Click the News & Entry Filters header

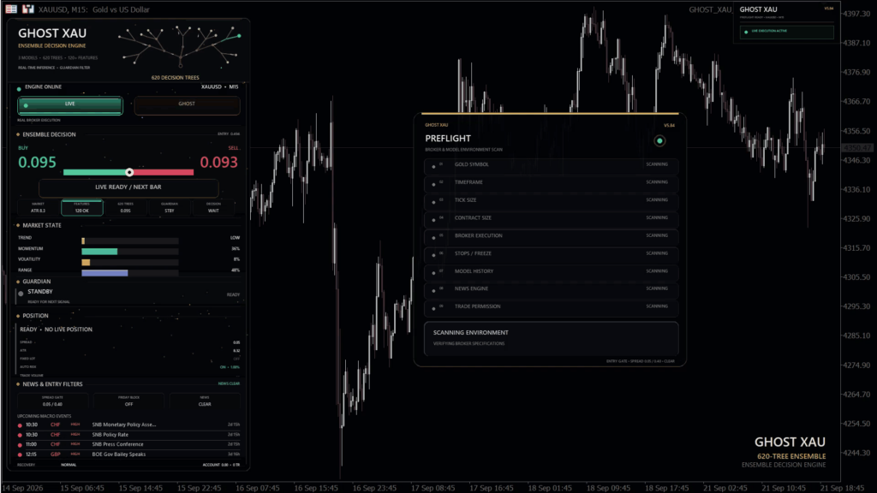(x=52, y=384)
